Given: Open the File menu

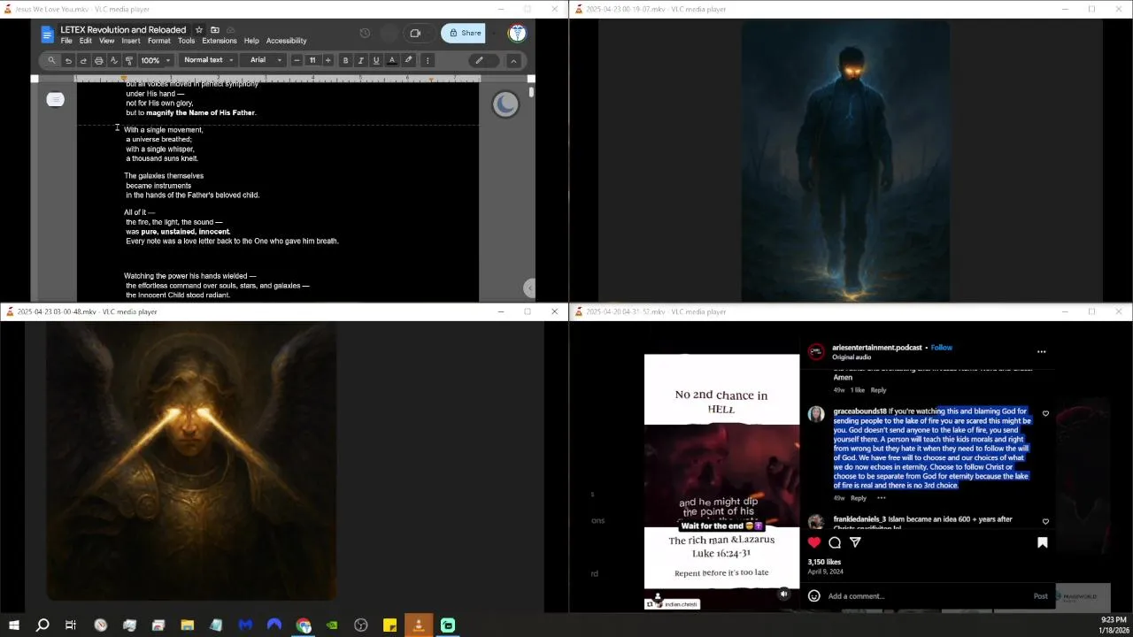Looking at the screenshot, I should pyautogui.click(x=66, y=41).
